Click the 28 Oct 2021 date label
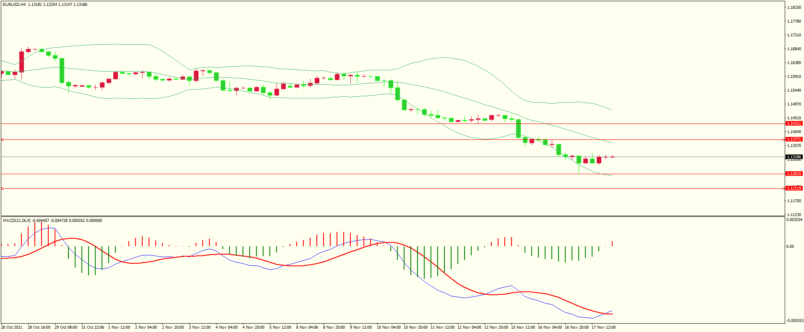This screenshot has width=804, height=332. 12,327
